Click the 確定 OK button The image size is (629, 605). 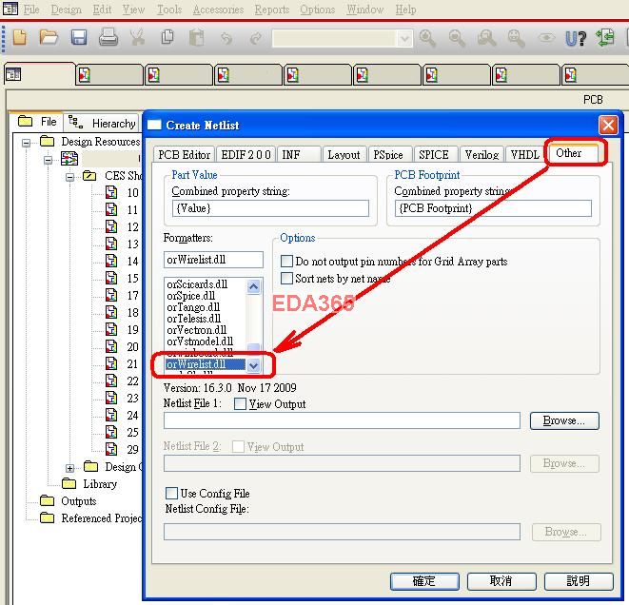tap(424, 580)
